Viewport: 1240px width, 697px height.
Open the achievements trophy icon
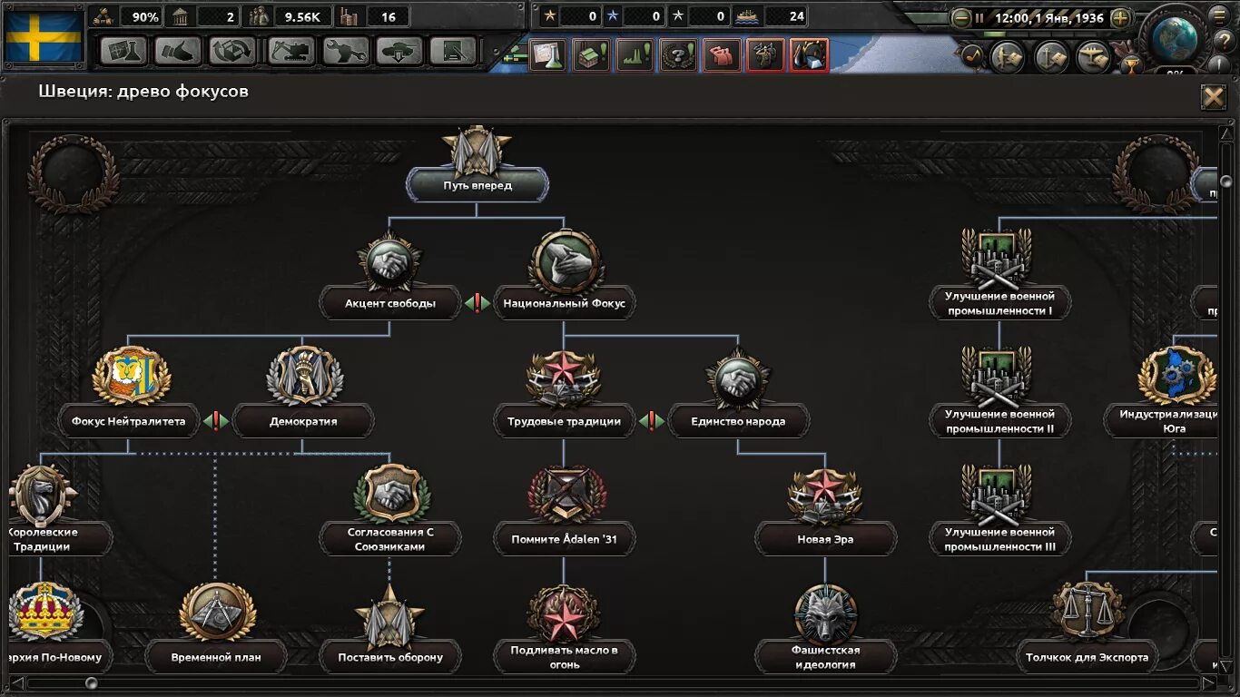[x=1130, y=65]
